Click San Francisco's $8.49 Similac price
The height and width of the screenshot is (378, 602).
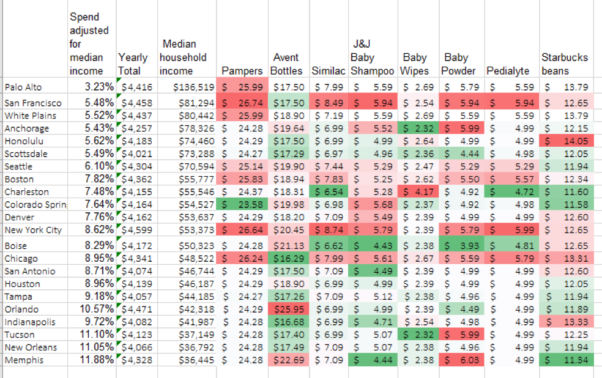pyautogui.click(x=329, y=101)
